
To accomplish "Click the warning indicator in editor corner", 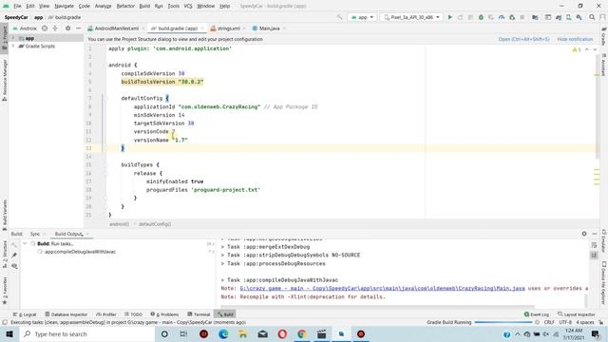I will coord(577,49).
